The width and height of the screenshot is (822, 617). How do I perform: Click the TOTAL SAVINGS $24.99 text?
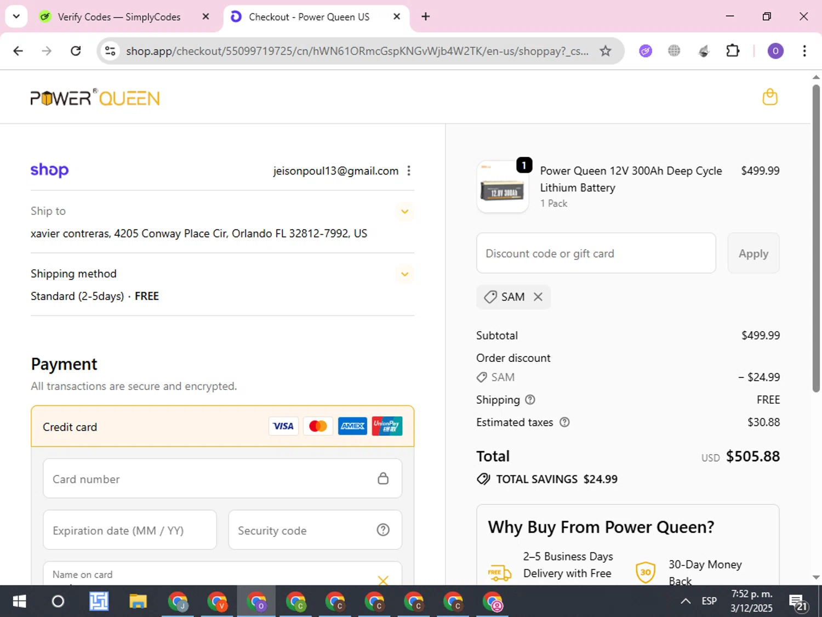(x=556, y=479)
